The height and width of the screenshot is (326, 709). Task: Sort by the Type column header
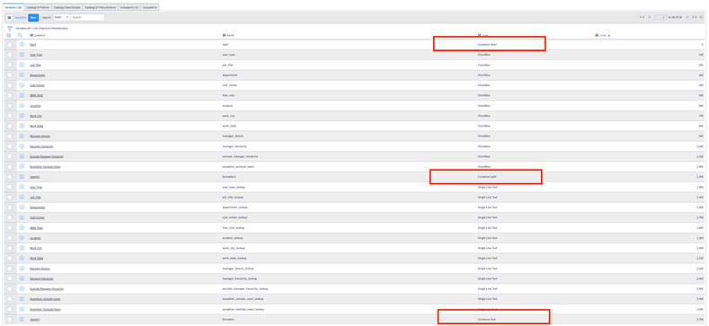click(484, 35)
